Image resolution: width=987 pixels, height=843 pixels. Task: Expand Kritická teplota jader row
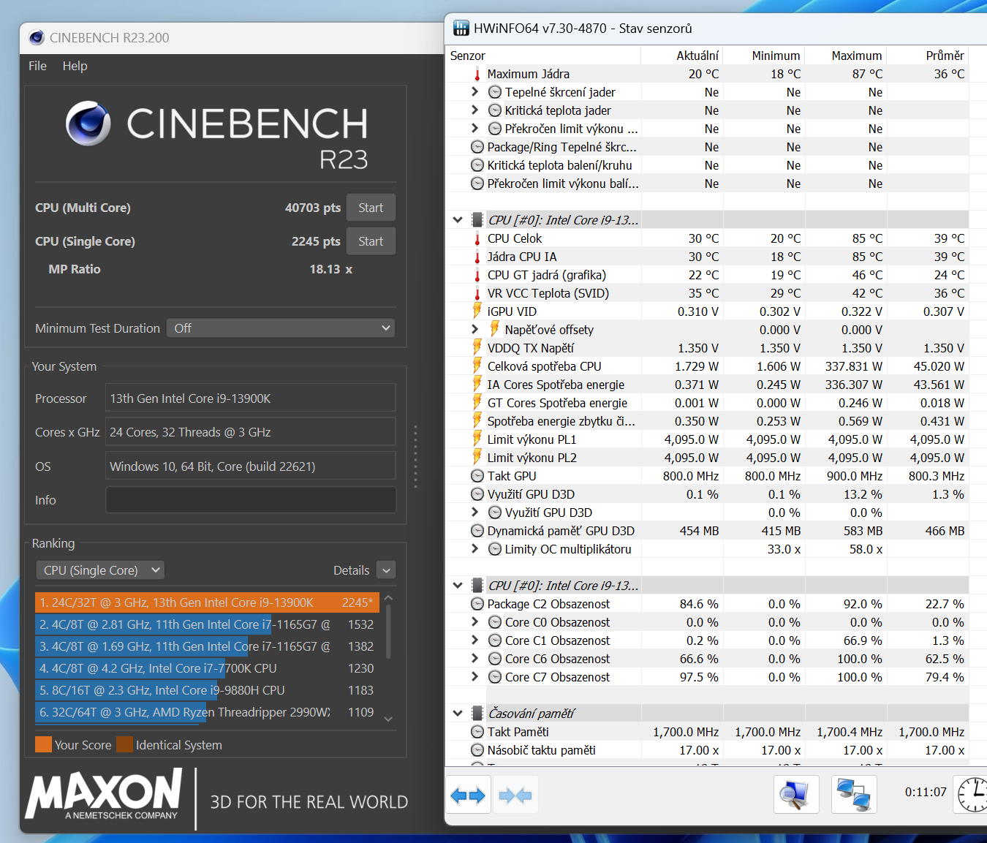click(x=474, y=110)
